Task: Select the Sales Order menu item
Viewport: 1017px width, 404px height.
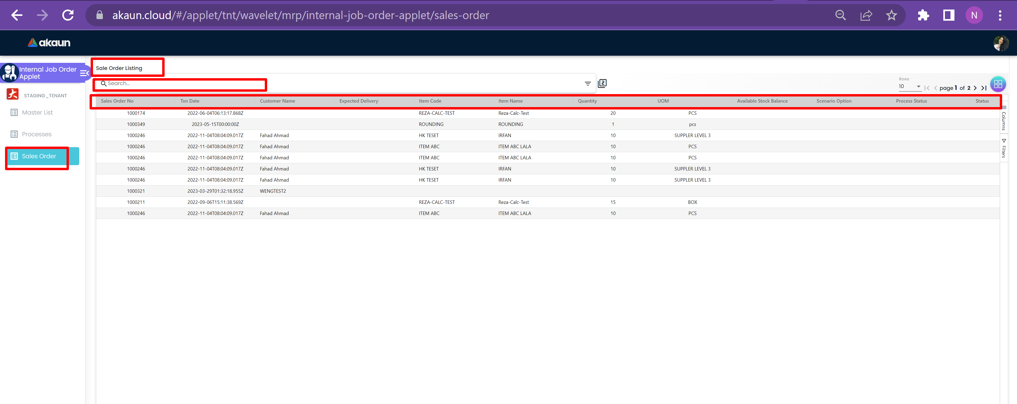Action: point(39,156)
